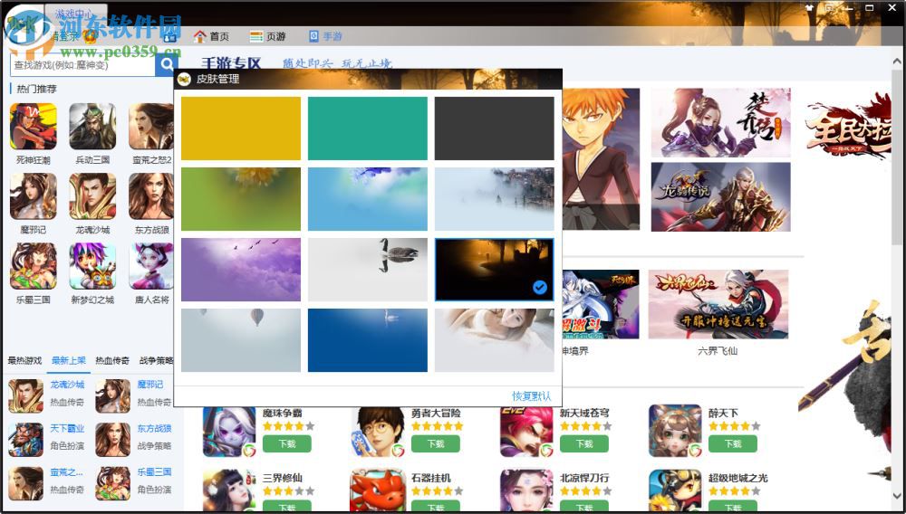Screen dimensions: 906x514
Task: Select the checked dark sunset forest skin
Action: [494, 270]
